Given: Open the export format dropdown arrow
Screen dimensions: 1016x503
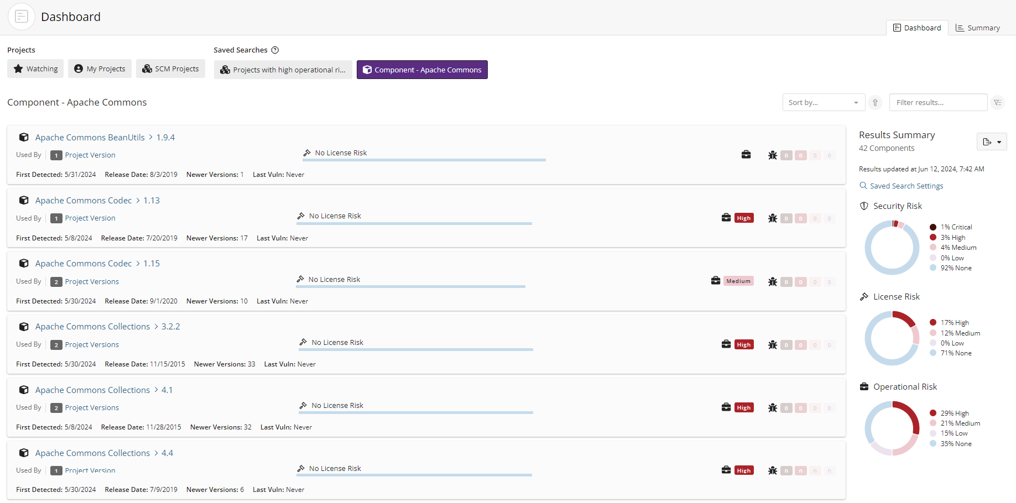Looking at the screenshot, I should pos(999,142).
